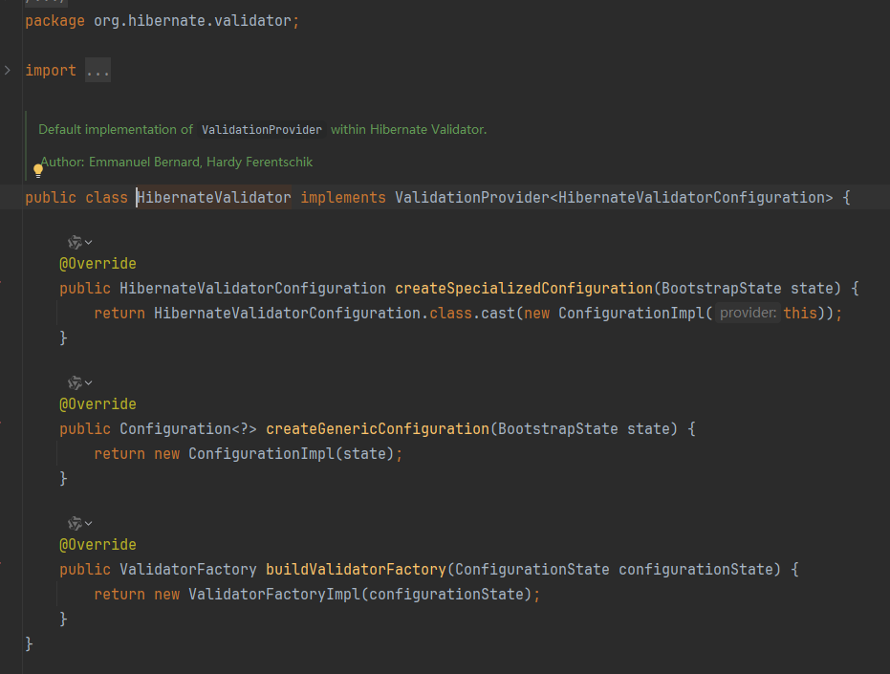Unfold the collapsed import ellipsis placeholder
The width and height of the screenshot is (890, 674).
point(98,71)
